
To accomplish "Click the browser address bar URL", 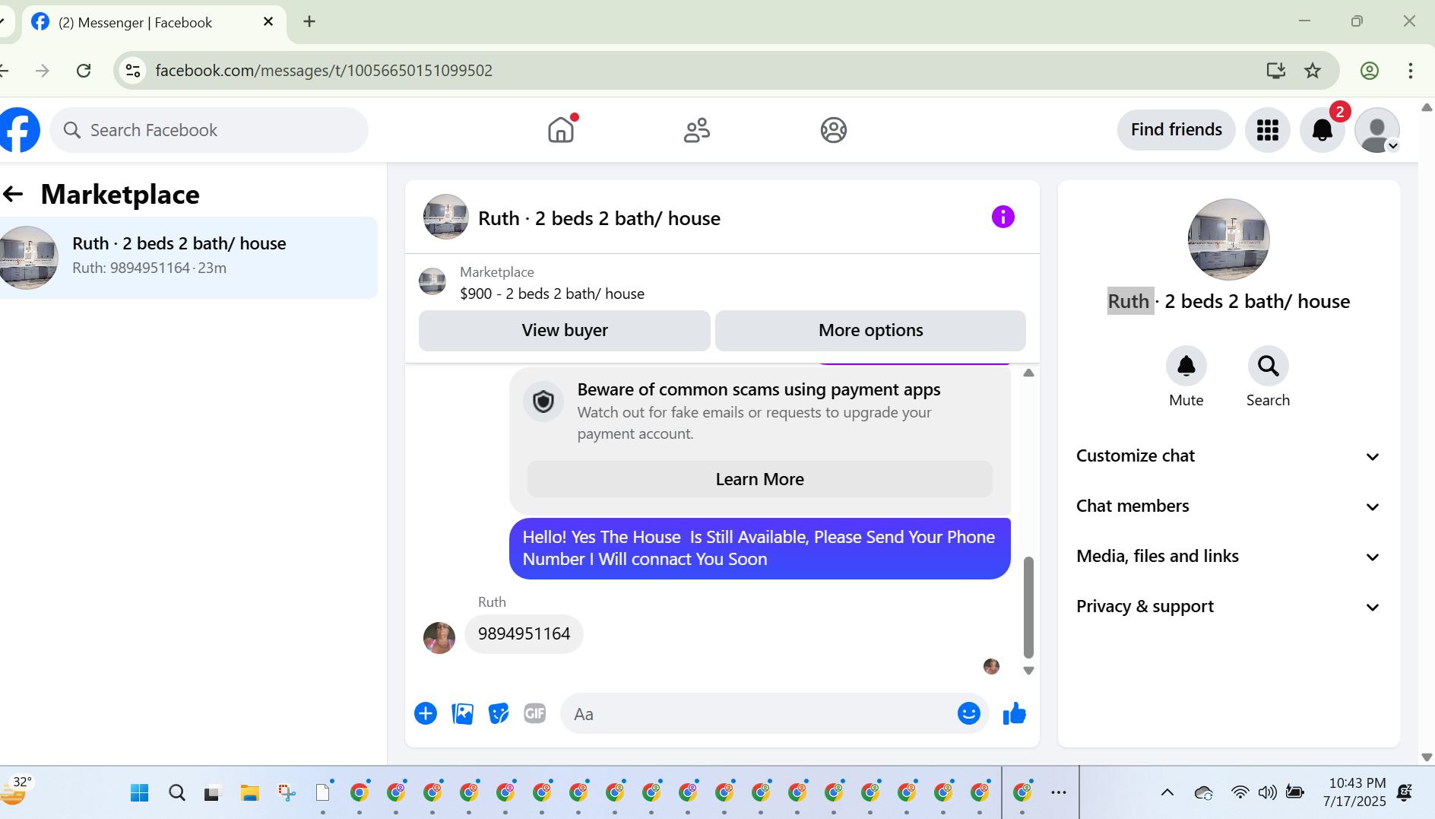I will 325,71.
